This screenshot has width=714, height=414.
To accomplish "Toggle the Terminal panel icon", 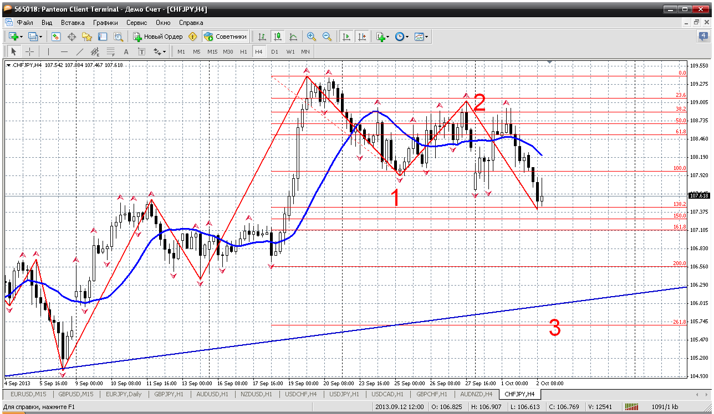I will (x=103, y=37).
